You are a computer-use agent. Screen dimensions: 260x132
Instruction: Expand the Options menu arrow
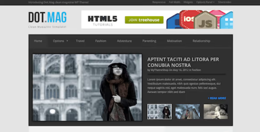[67, 41]
